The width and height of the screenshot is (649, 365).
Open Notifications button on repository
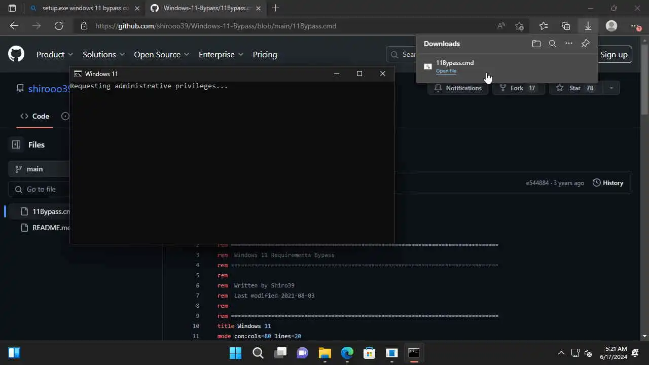458,88
